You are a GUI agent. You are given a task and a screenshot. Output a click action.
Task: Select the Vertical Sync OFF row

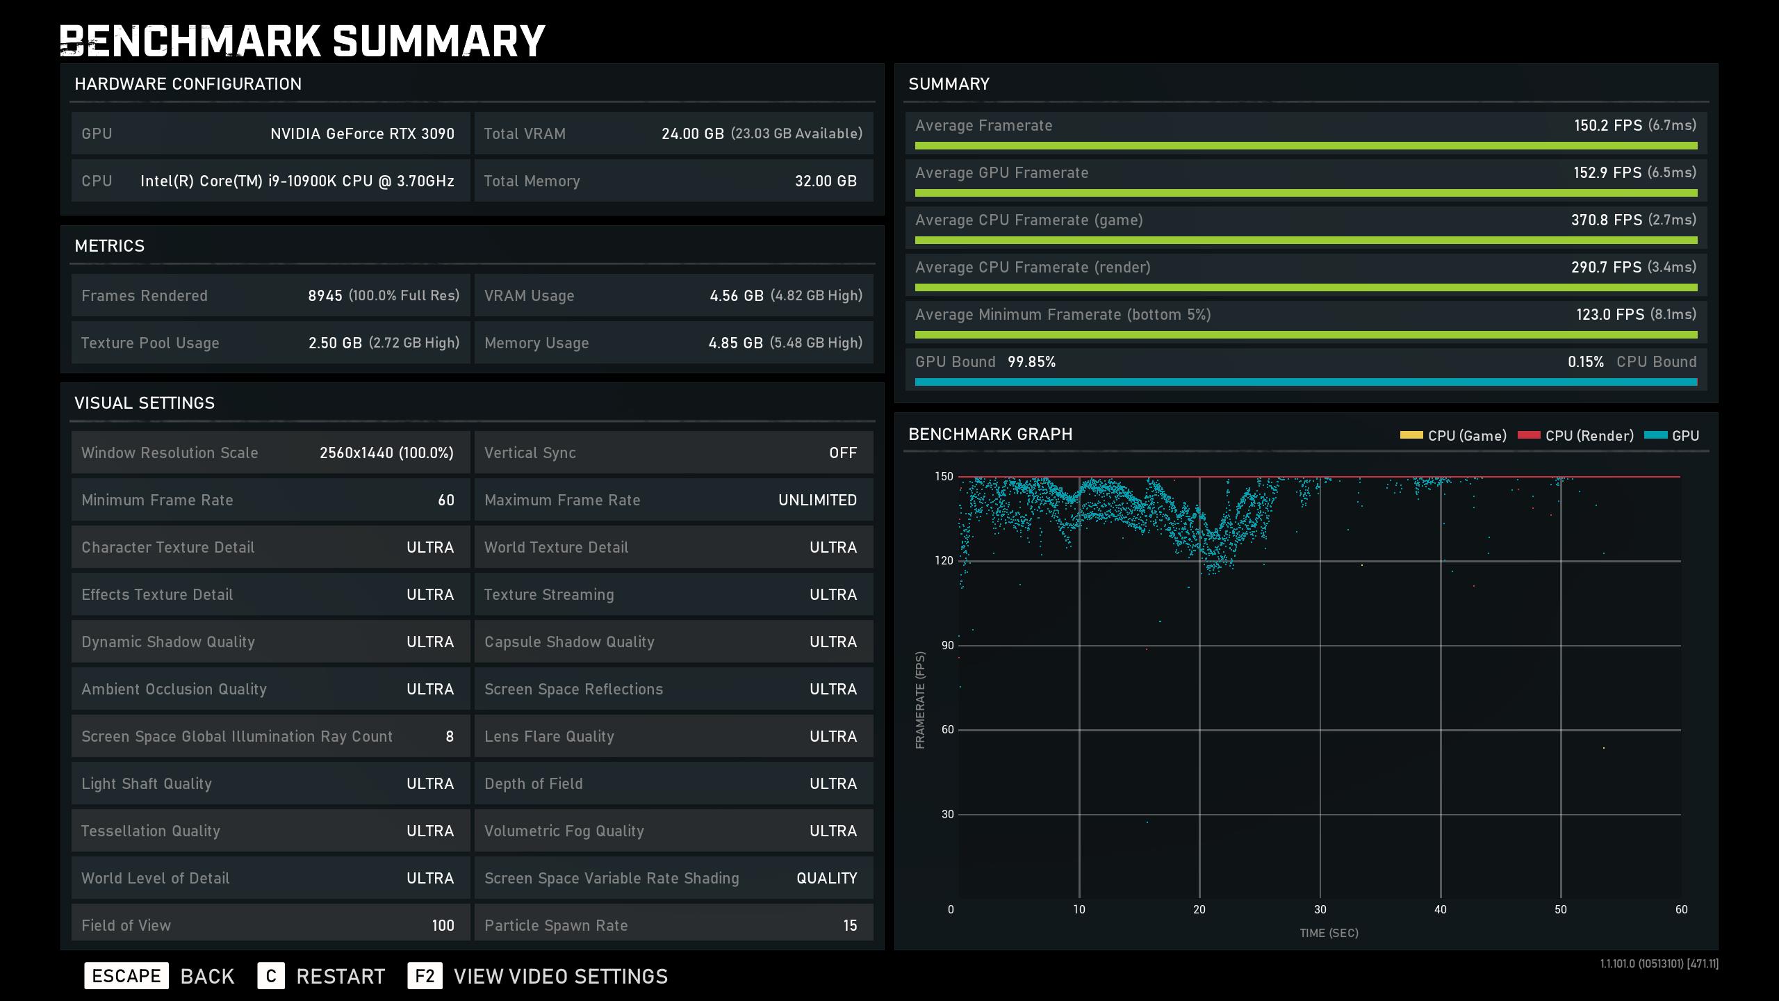[673, 453]
